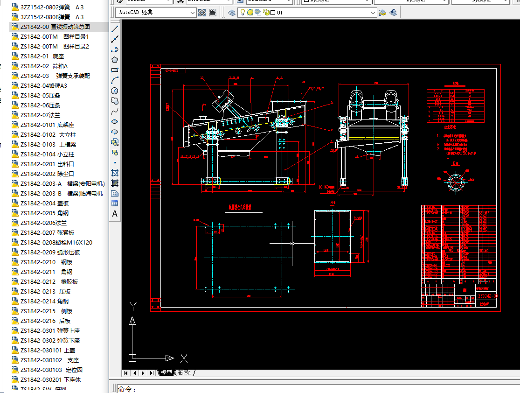Click the Insert Block tool
520x393 pixels.
115,142
